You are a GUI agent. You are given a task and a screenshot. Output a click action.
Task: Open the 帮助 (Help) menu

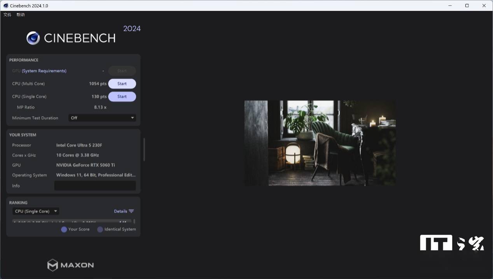click(21, 15)
